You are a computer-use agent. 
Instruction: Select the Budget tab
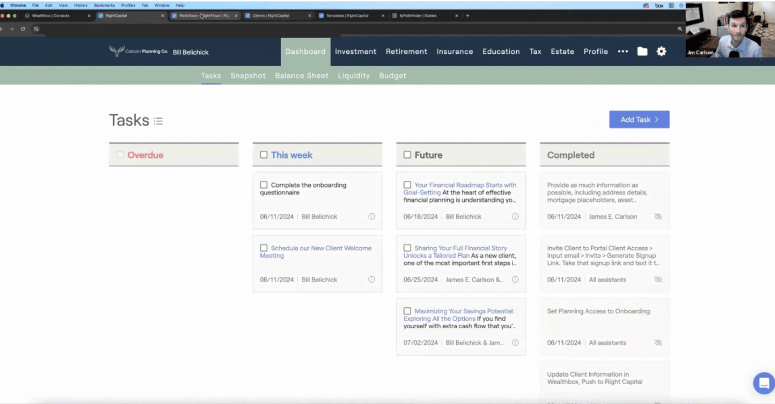click(x=393, y=75)
